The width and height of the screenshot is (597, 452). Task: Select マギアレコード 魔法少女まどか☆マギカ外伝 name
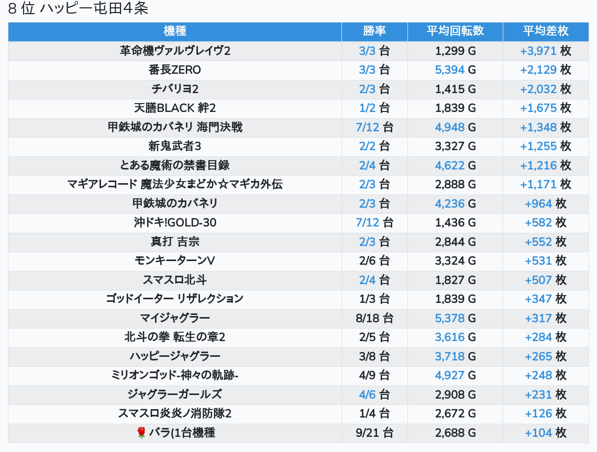pyautogui.click(x=175, y=184)
